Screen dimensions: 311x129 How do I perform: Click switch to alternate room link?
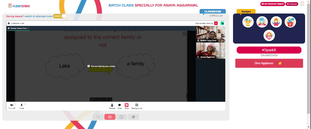click(39, 16)
